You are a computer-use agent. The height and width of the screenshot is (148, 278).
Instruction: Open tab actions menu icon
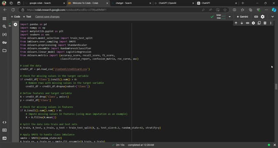19,3
